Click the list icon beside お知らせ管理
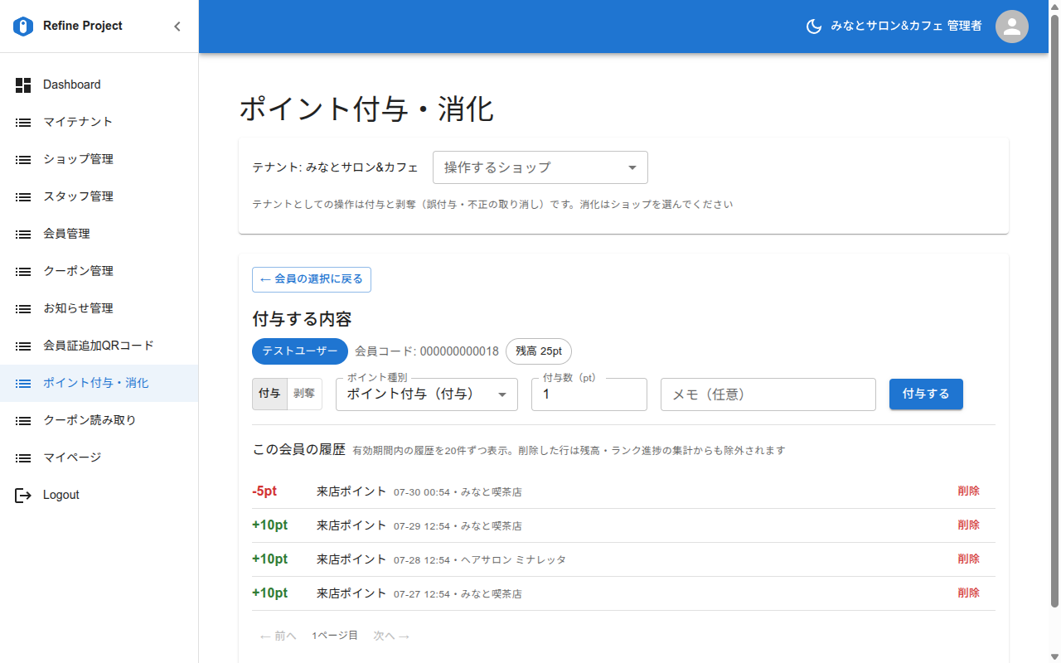 (23, 308)
